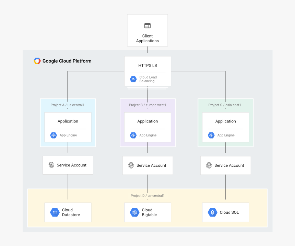295x246 pixels.
Task: Select the Cloud Bigtable label
Action: (x=149, y=212)
